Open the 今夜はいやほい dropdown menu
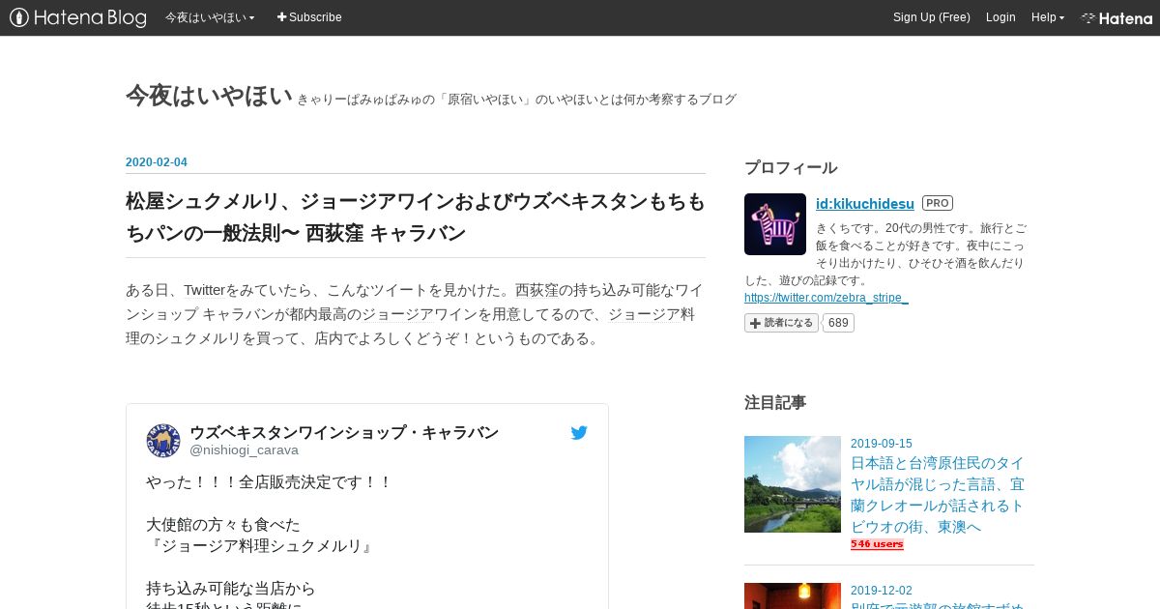This screenshot has height=609, width=1160. tap(210, 17)
